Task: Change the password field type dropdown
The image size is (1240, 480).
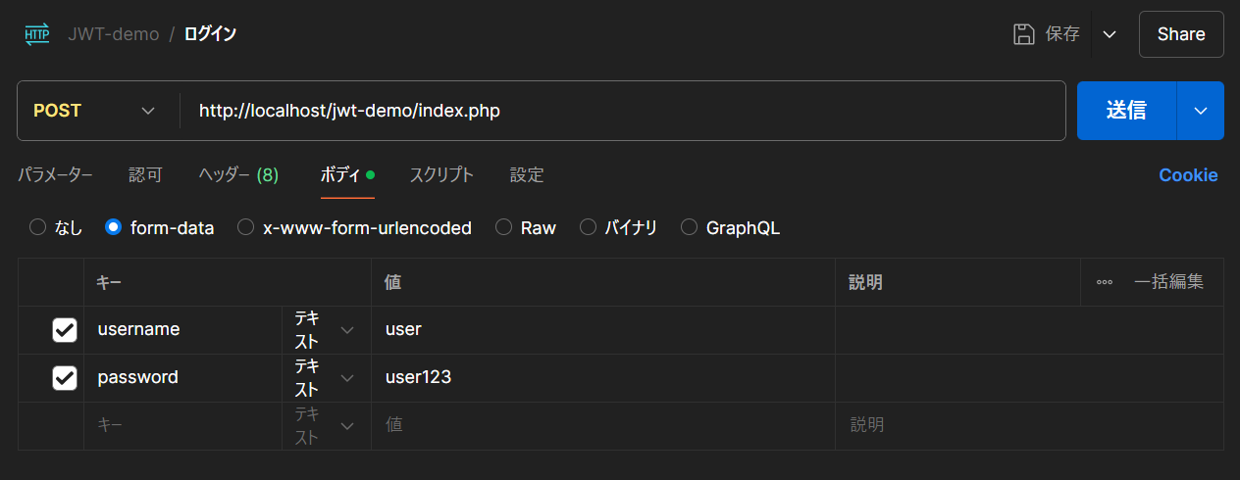Action: [x=326, y=378]
